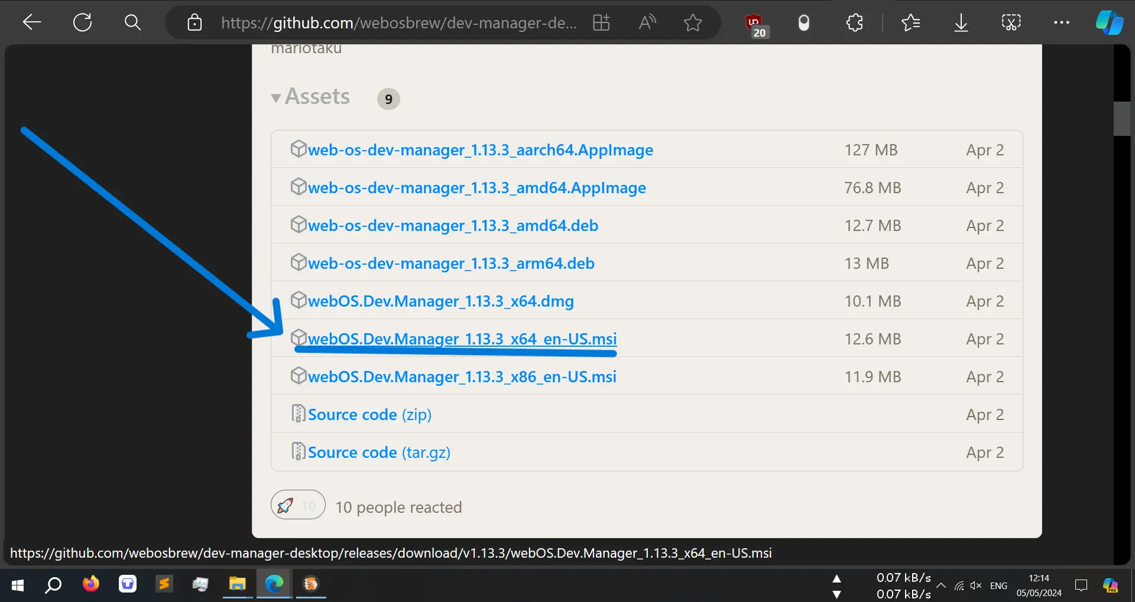The image size is (1135, 602).
Task: Download web-os-dev-manager_1.13.3_aarch64.AppImage
Action: [480, 150]
